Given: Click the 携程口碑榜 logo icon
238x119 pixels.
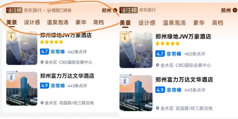Looking at the screenshot, I should click(x=49, y=10).
